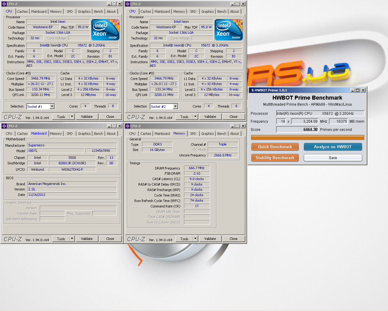
Task: Minimize the HWBOT Prime window
Action: (353, 90)
